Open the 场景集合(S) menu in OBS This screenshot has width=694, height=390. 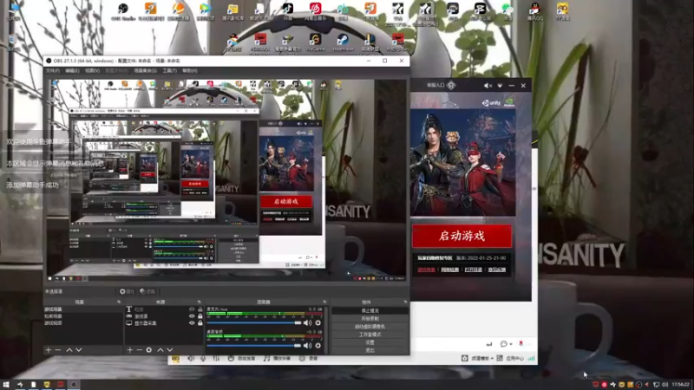click(x=145, y=71)
